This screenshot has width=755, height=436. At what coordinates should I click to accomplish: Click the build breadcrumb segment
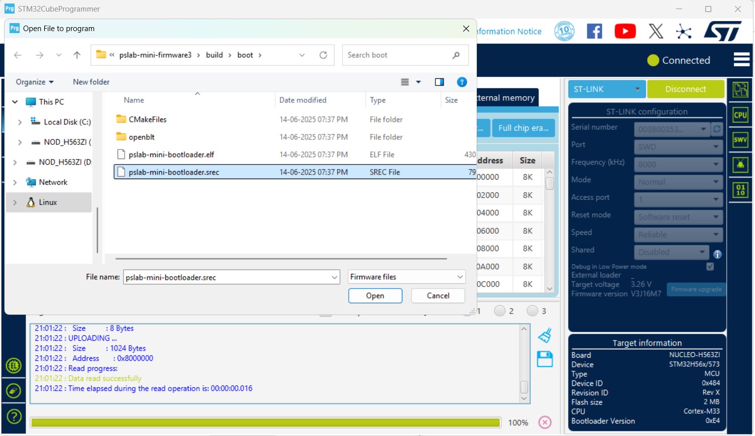click(214, 55)
